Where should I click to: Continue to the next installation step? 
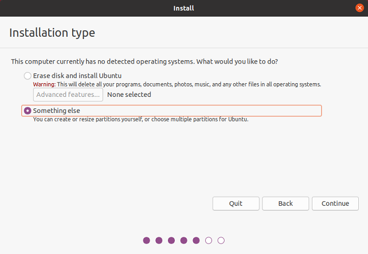335,204
